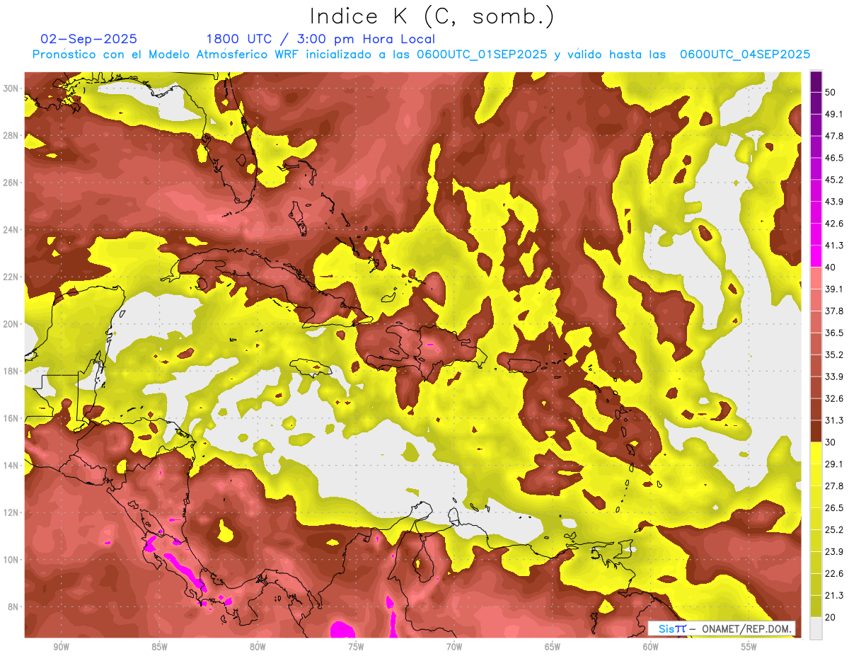Click the dark purple colorbar segment above 50
Viewport: 849px width, 656px height.
816,81
